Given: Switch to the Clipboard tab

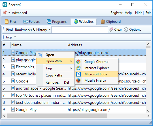Looking at the screenshot, I should coord(111,22).
